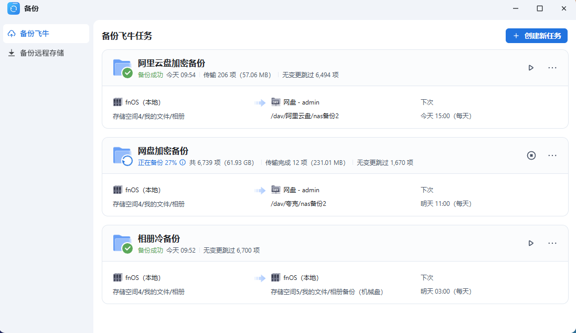Click fnOS source server icon in 相册冷备份
The height and width of the screenshot is (333, 576).
point(118,277)
